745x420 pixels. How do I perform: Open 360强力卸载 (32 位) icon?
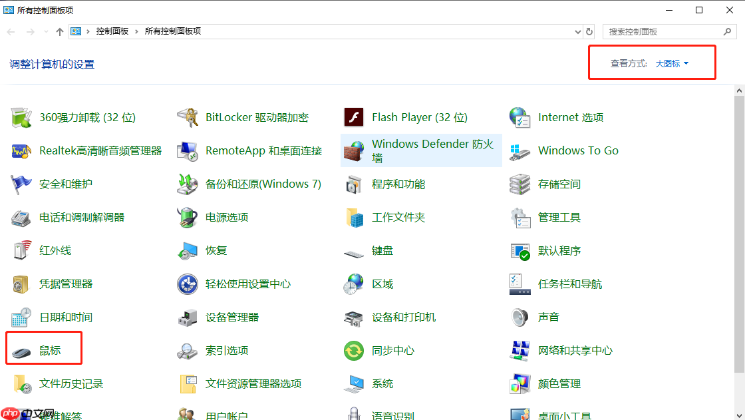[21, 118]
